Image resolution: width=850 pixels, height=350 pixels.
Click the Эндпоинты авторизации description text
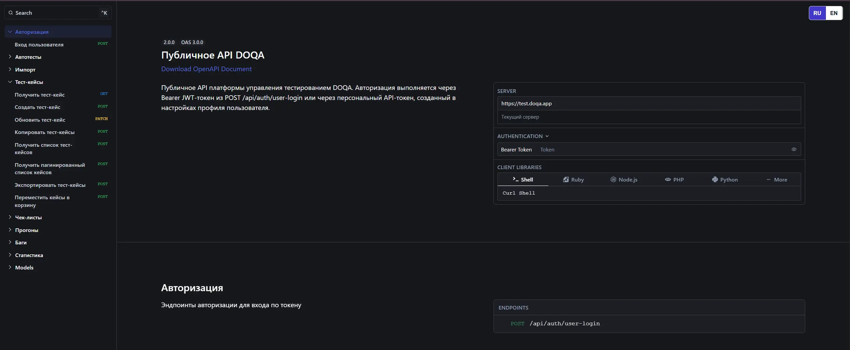pyautogui.click(x=231, y=305)
